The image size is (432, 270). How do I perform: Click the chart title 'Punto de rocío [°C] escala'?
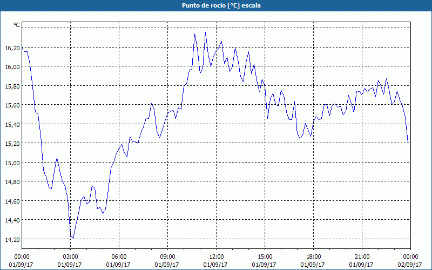tap(221, 5)
